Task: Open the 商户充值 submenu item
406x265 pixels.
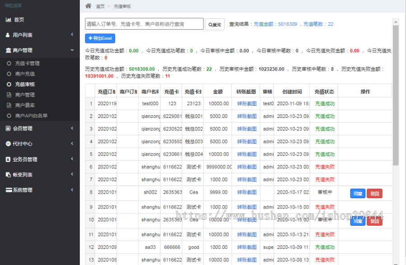Action: (x=25, y=74)
